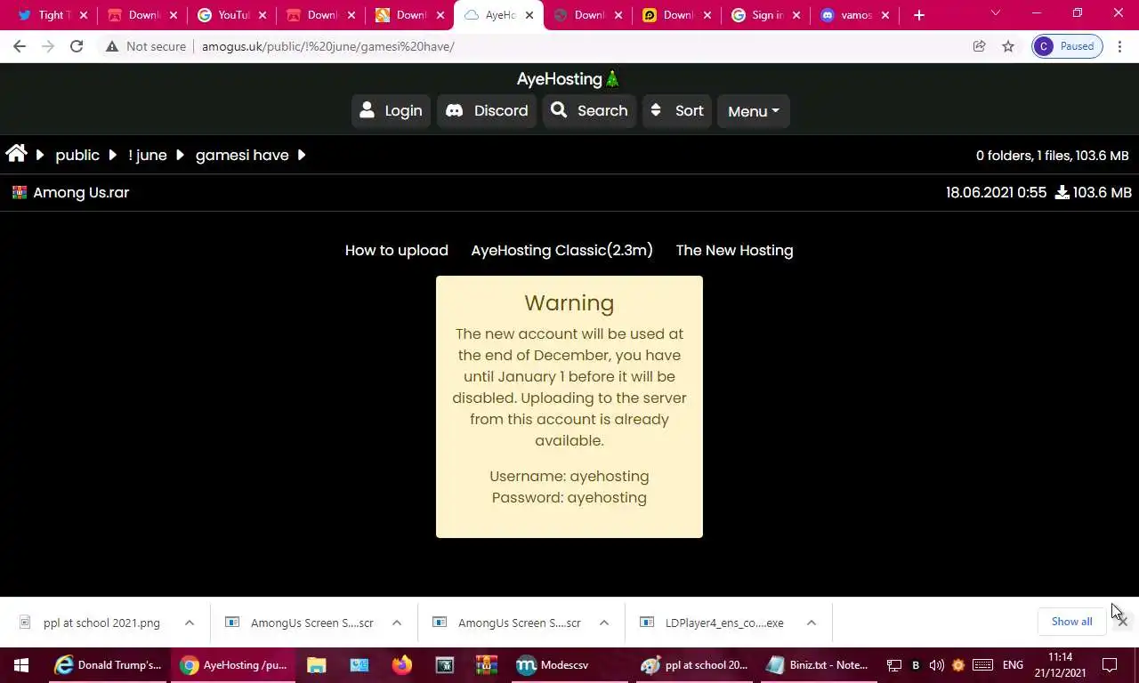
Task: Switch to the YouTube Google tab
Action: tap(231, 15)
